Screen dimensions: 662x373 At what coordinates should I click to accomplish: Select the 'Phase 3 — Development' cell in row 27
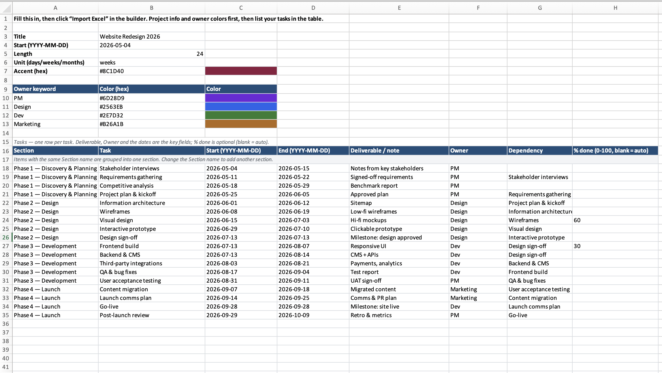coord(55,246)
